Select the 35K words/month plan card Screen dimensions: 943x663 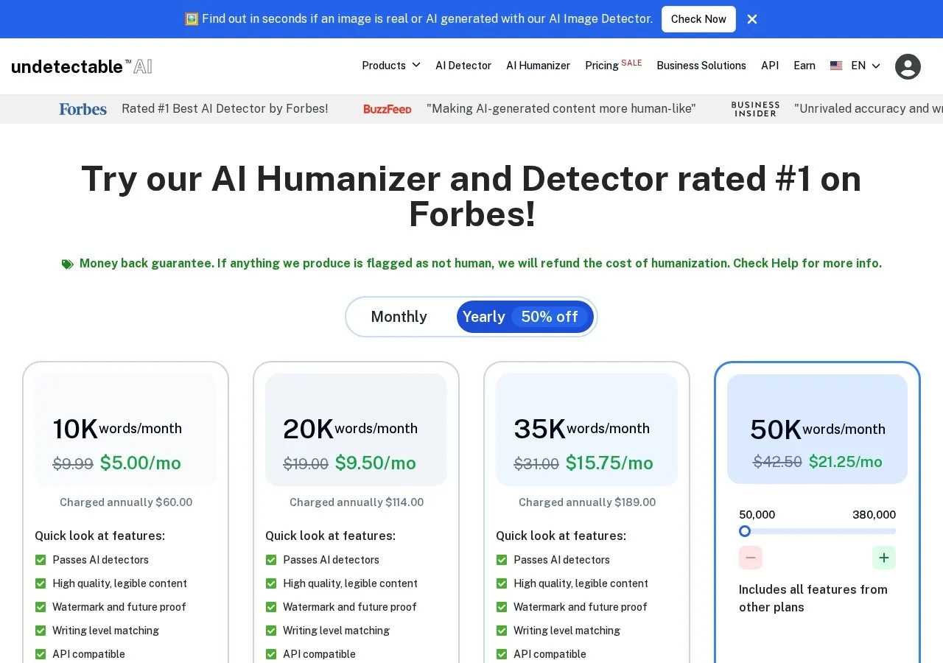[586, 430]
